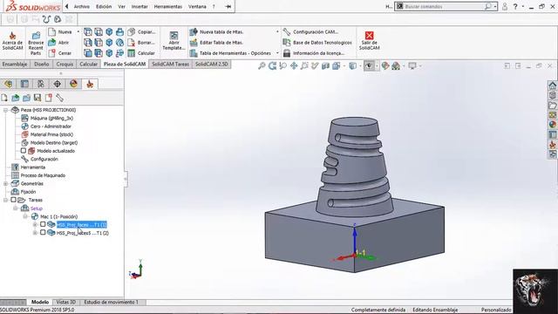Click Base de Datos Tecnologicos
The image size is (558, 314).
point(317,43)
